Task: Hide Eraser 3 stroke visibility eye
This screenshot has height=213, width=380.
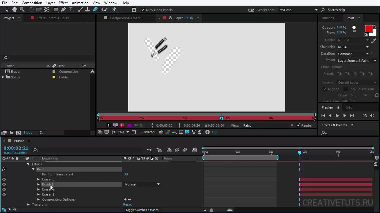Action: click(4, 179)
